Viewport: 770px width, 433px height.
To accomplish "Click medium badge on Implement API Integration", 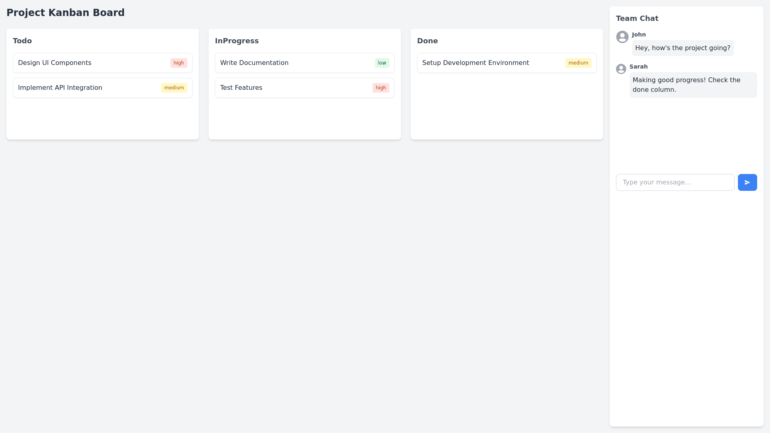I will 174,88.
